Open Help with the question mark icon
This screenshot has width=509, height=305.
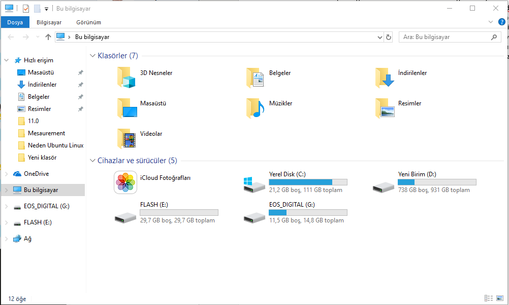pyautogui.click(x=501, y=22)
